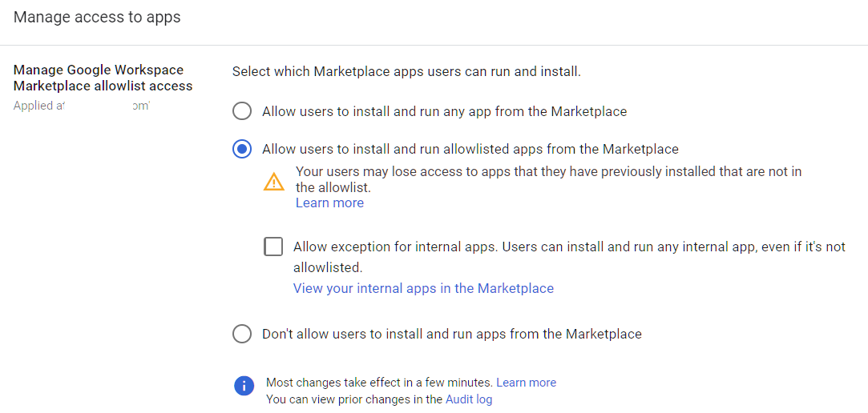The image size is (868, 413).
Task: Click 'You can view prior changes in the' text
Action: click(x=354, y=399)
